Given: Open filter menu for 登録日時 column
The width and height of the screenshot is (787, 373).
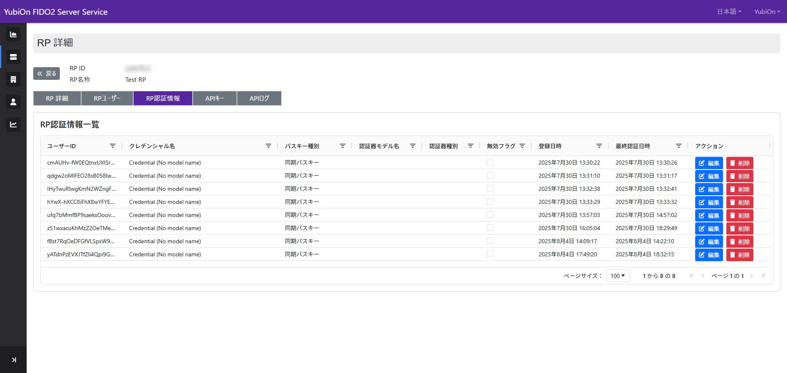Looking at the screenshot, I should [x=599, y=146].
